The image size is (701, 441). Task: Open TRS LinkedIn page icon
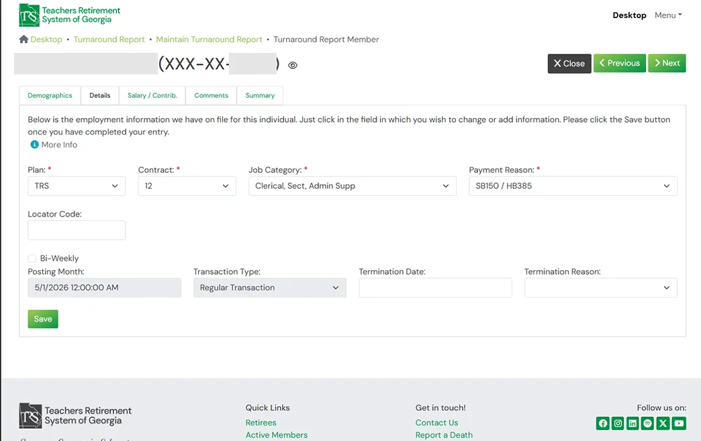coord(633,423)
